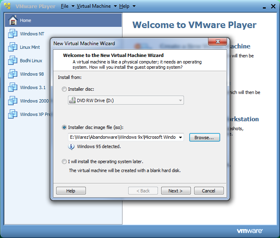280x238 pixels.
Task: Click the Bodhi Linux virtual machine icon
Action: [13, 60]
